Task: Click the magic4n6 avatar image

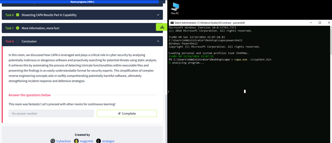Action: [x=76, y=141]
